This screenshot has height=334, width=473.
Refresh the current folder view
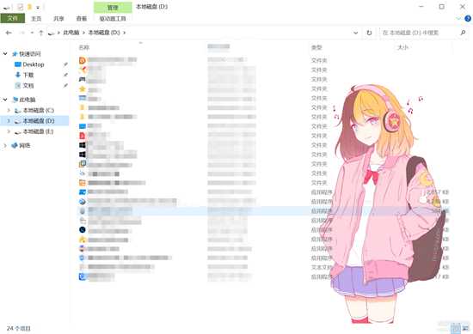click(369, 33)
